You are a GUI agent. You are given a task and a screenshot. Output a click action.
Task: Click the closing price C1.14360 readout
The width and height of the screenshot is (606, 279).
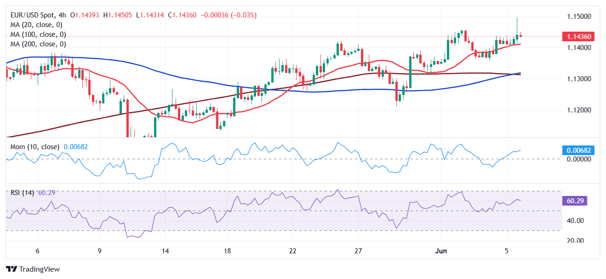(182, 15)
